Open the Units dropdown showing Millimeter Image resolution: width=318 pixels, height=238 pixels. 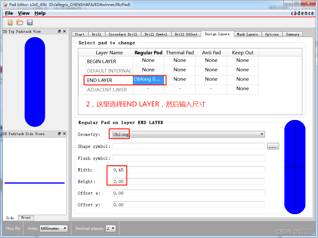(x=53, y=229)
